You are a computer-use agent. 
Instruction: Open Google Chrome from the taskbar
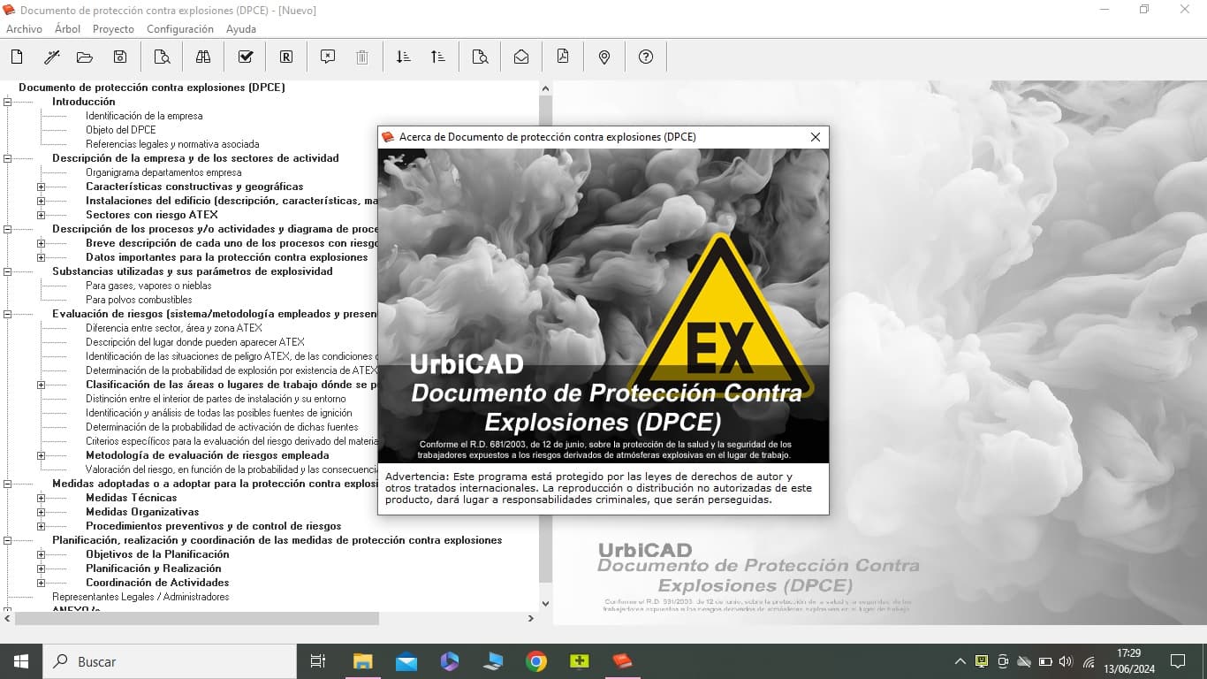(x=536, y=661)
